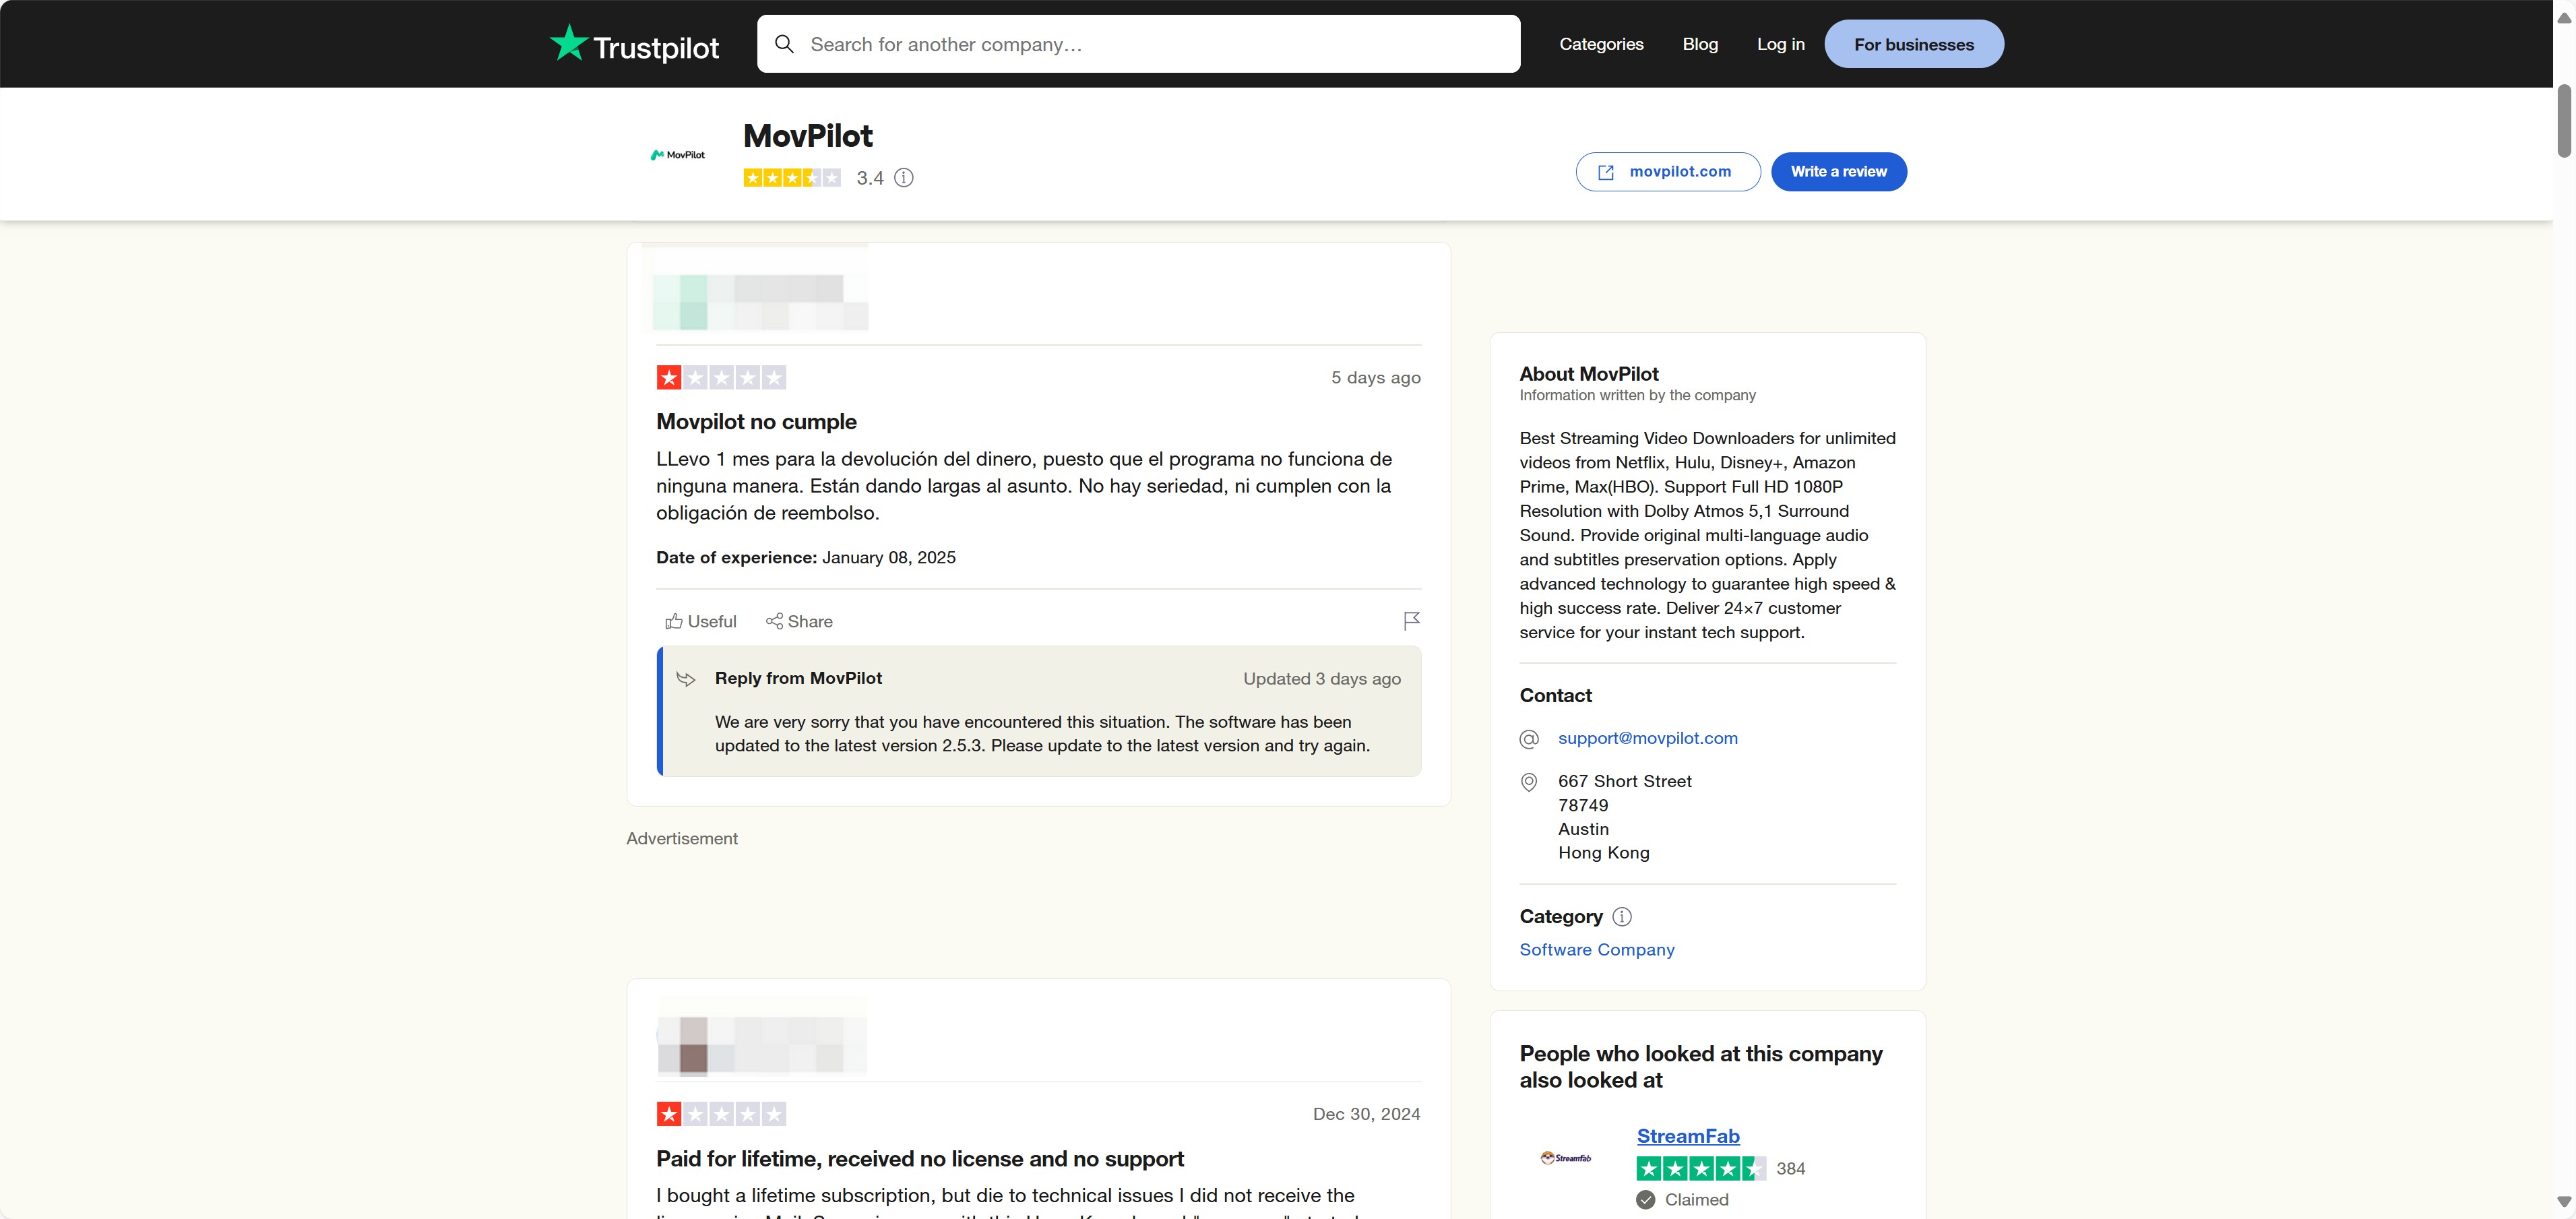Visit movpilot.com website link
2576x1219 pixels.
coord(1668,172)
